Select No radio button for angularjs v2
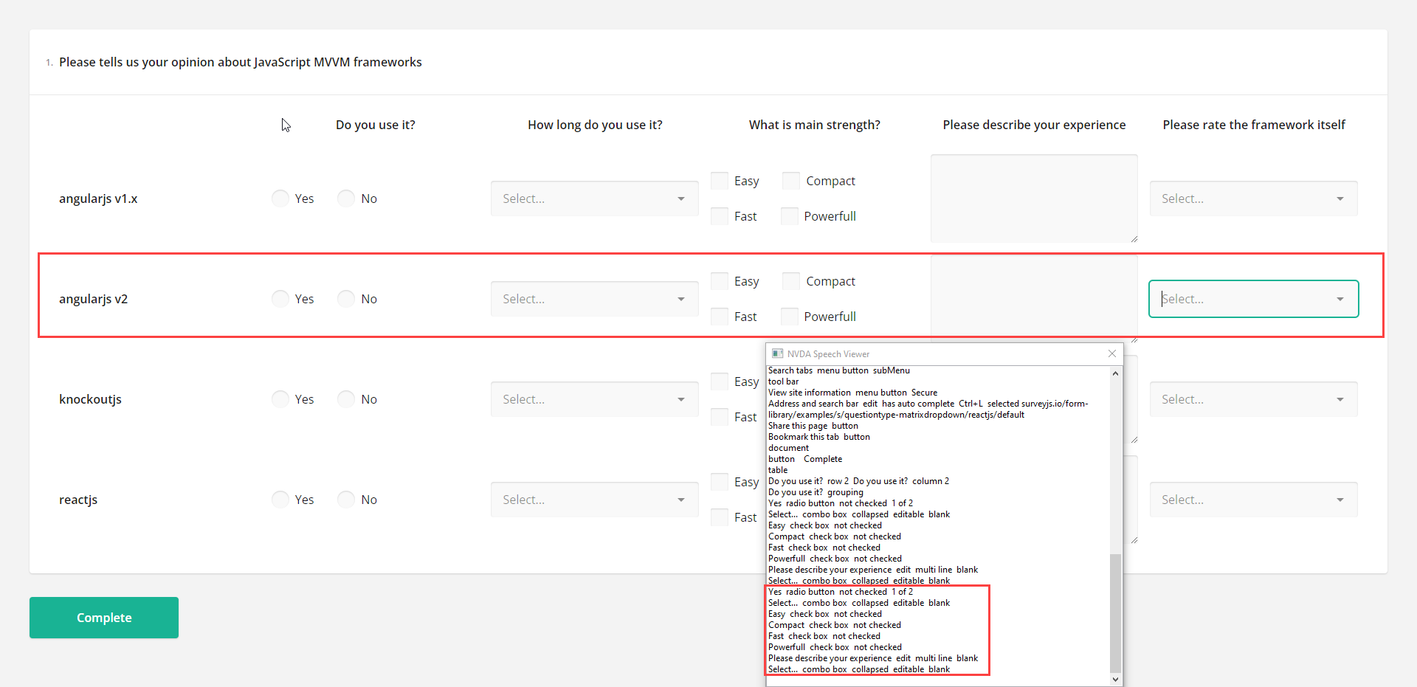Viewport: 1417px width, 687px height. pos(345,298)
